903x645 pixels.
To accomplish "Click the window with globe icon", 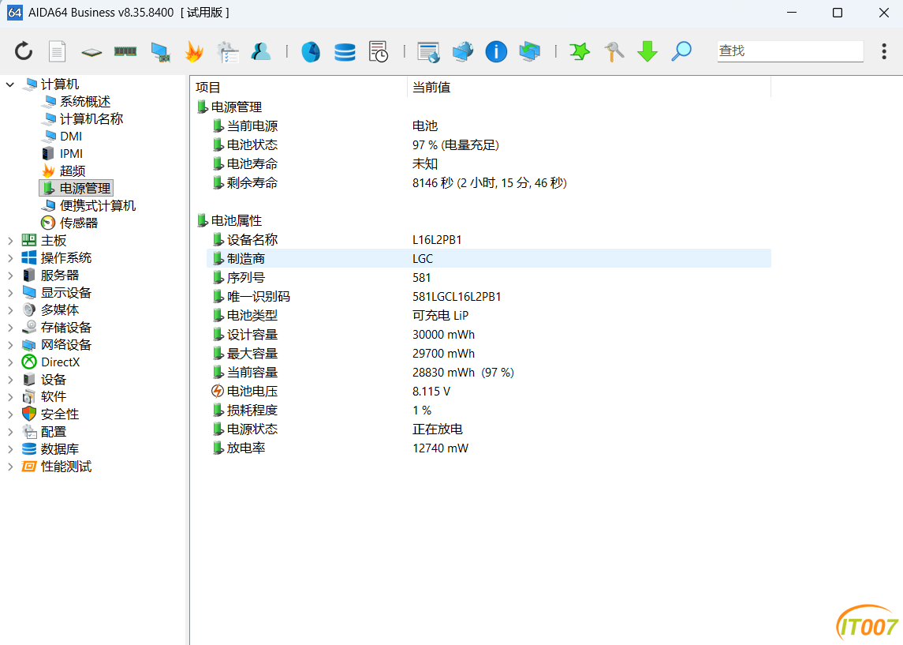I will 428,52.
